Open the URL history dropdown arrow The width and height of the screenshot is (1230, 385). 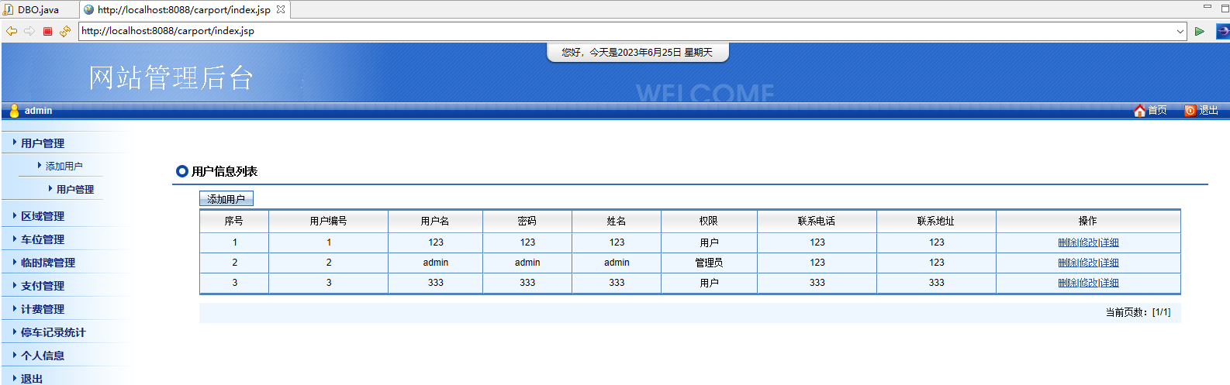1180,32
